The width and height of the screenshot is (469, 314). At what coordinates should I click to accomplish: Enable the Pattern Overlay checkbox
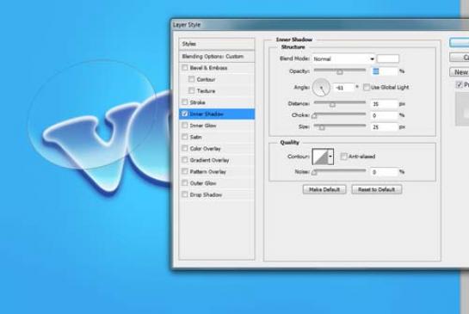click(185, 171)
